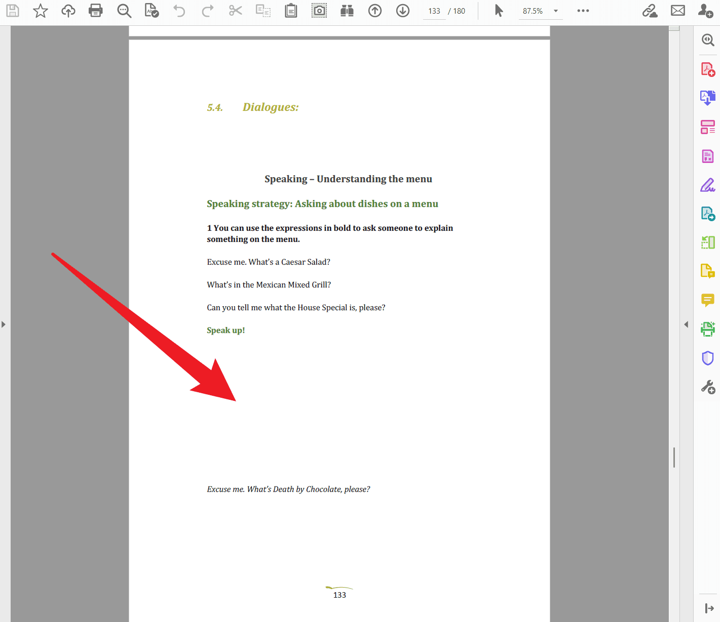Upload file to cloud storage

coord(68,11)
